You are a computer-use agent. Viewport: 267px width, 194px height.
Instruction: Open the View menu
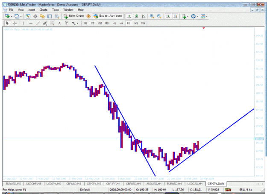21,10
